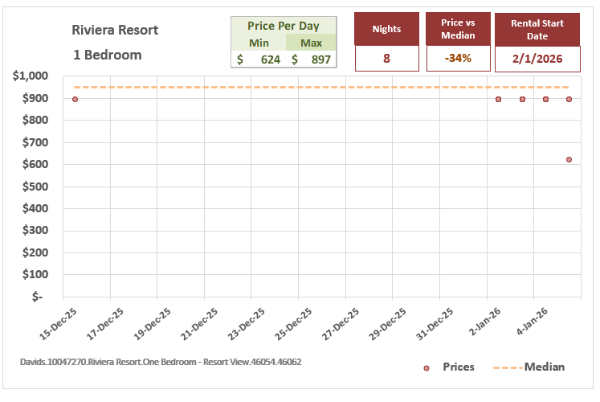The image size is (600, 402).
Task: Click the Nights value 8 cell
Action: pos(387,59)
